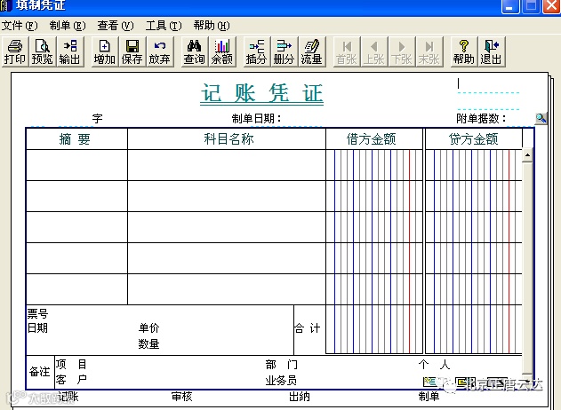561x410 pixels.
Task: Click the 票号 label
Action: (37, 314)
